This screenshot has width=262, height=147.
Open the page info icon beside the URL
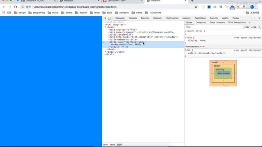pyautogui.click(x=23, y=7)
